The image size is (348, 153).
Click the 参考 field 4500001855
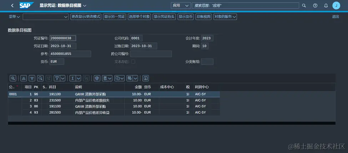pyautogui.click(x=70, y=54)
